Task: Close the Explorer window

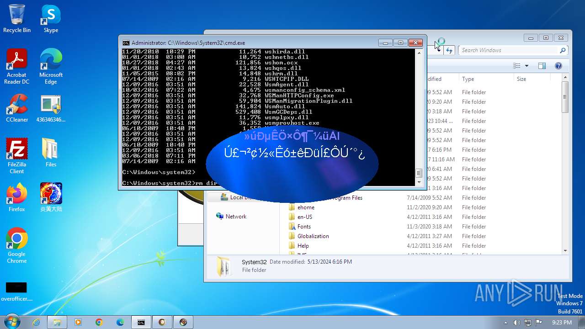Action: tap(562, 38)
